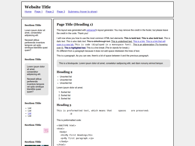195x146 pixels.
Task: Open the link that opens in new tab
Action: tap(156, 41)
